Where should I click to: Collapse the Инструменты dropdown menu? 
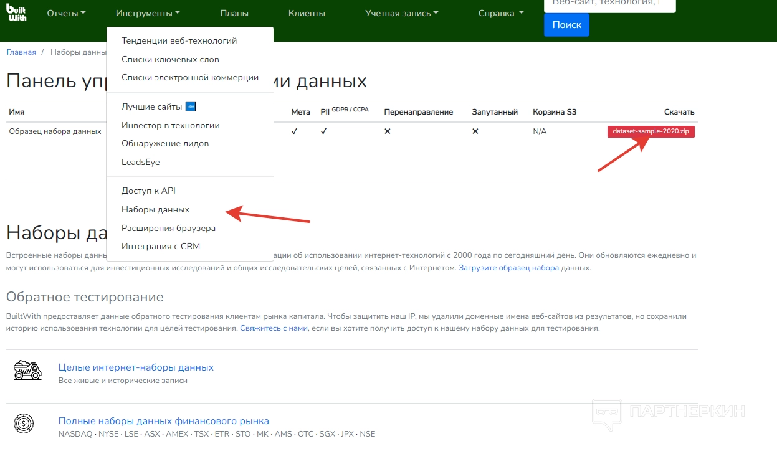click(148, 13)
